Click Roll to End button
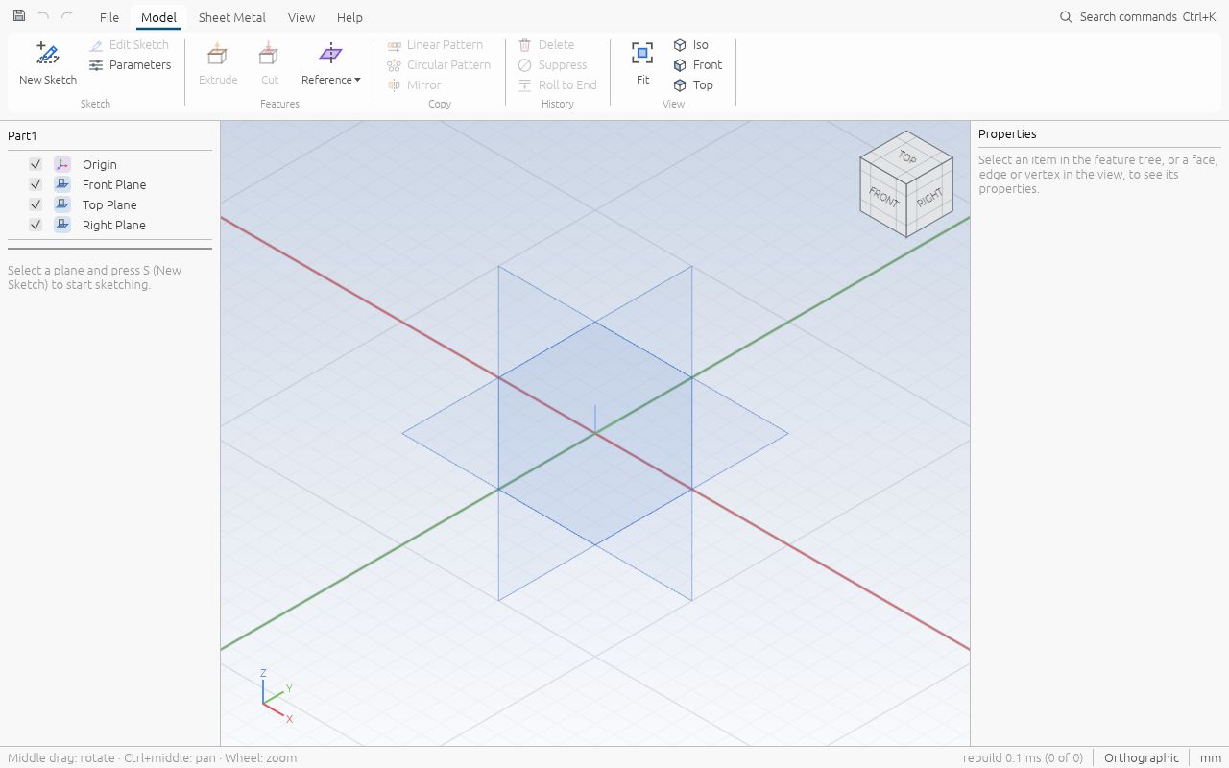Screen dimensions: 1229x768 point(557,85)
